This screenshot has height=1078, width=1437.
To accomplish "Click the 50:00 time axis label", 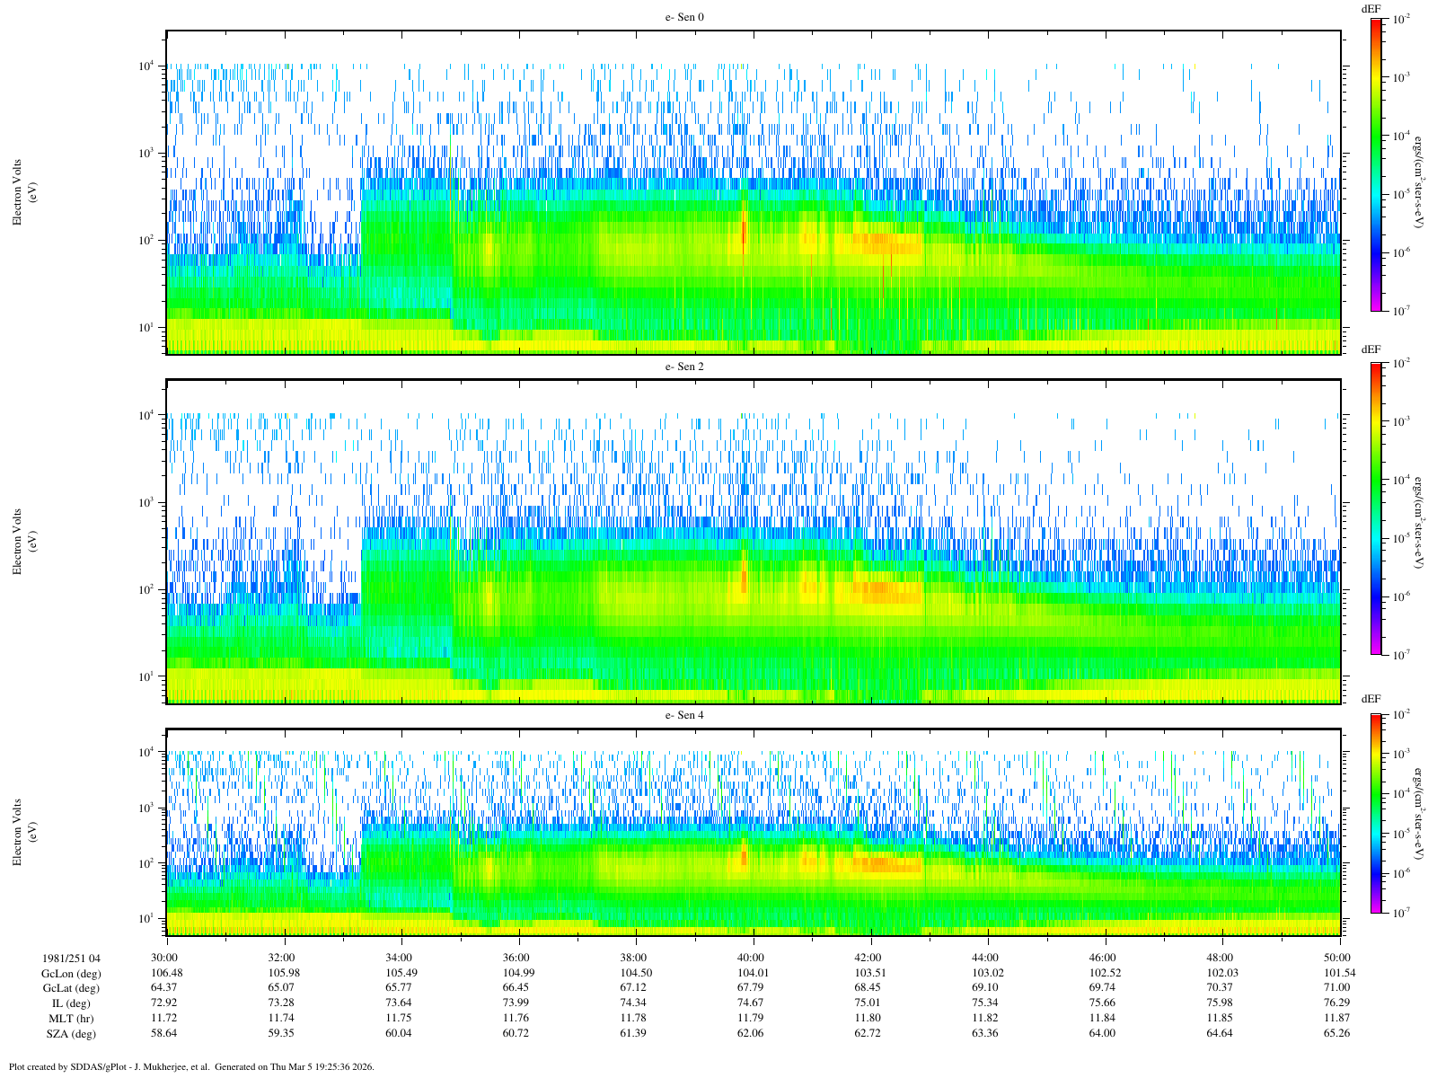I will [x=1338, y=958].
